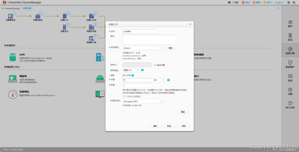The width and height of the screenshot is (299, 152).
Task: Click the Port (端口) heading
Action: pyautogui.click(x=197, y=76)
